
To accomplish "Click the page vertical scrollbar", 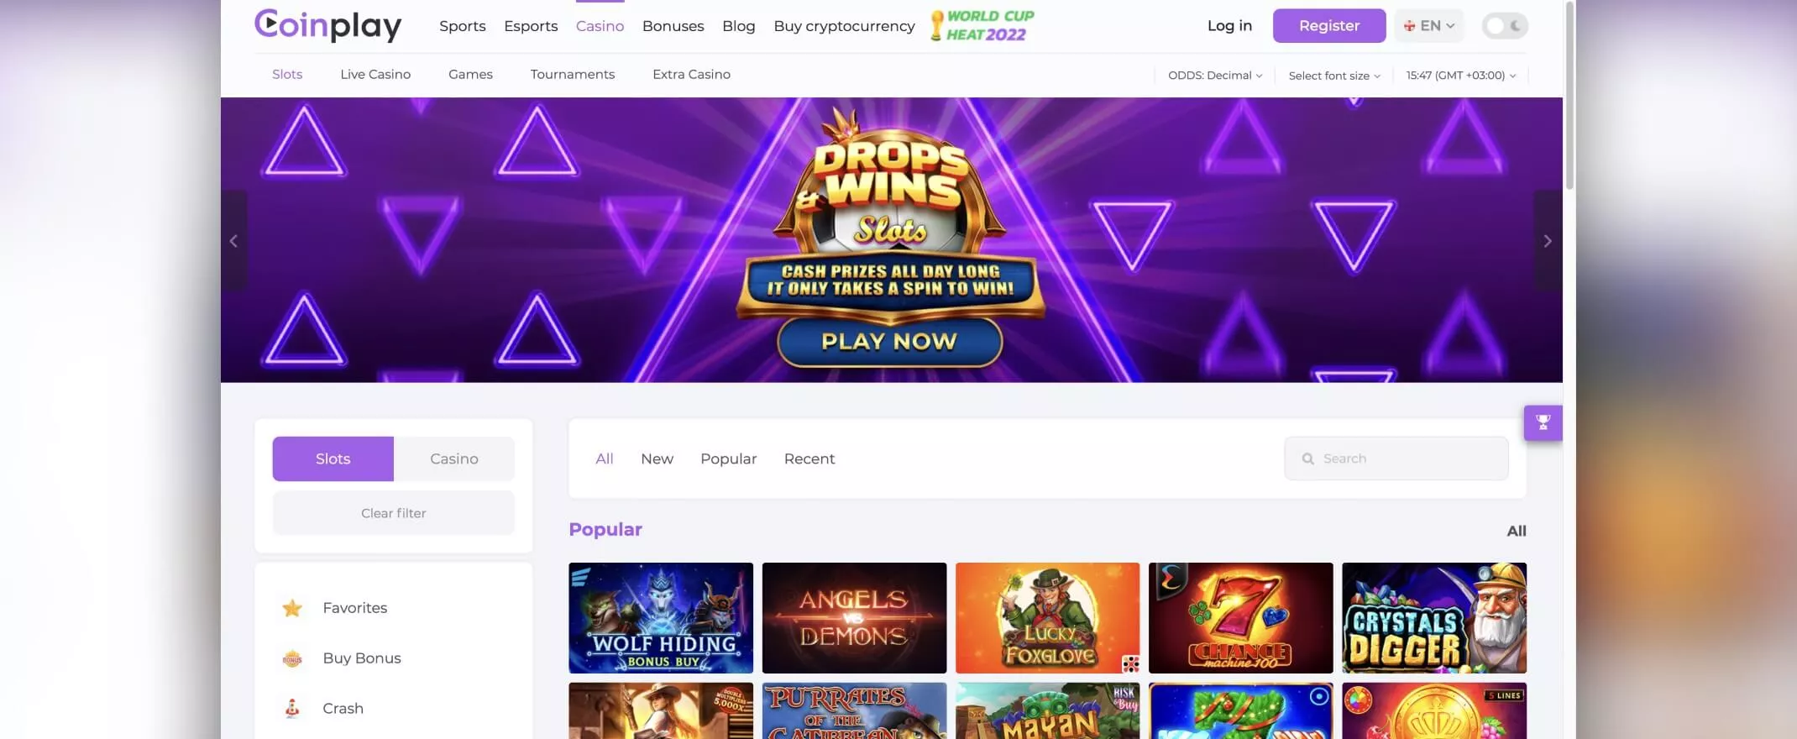I will pyautogui.click(x=1569, y=95).
